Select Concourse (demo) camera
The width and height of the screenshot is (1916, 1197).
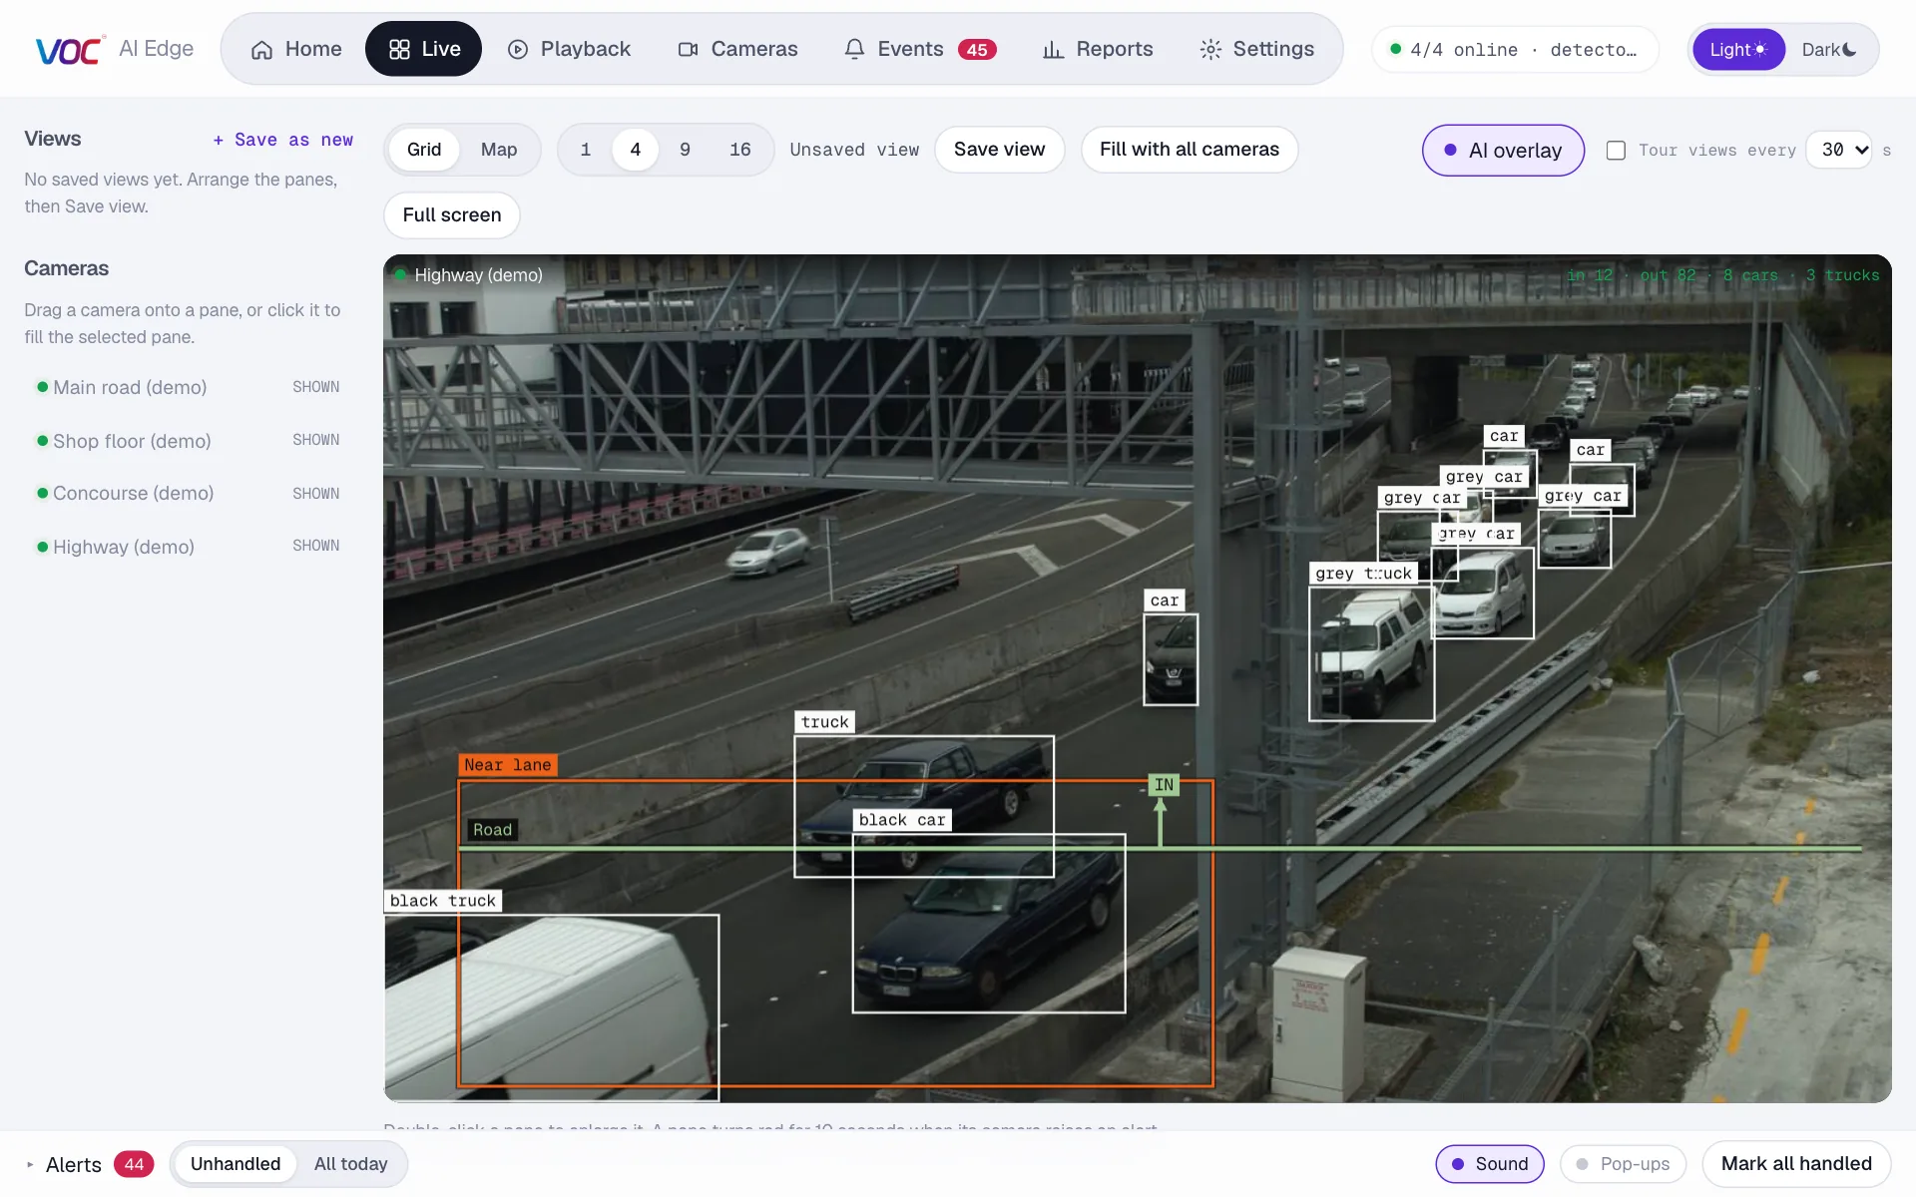(188, 493)
